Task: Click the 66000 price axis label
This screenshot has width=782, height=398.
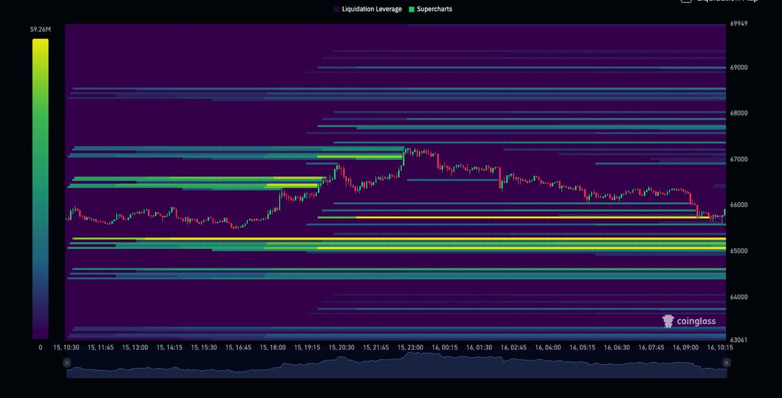Action: (x=740, y=205)
